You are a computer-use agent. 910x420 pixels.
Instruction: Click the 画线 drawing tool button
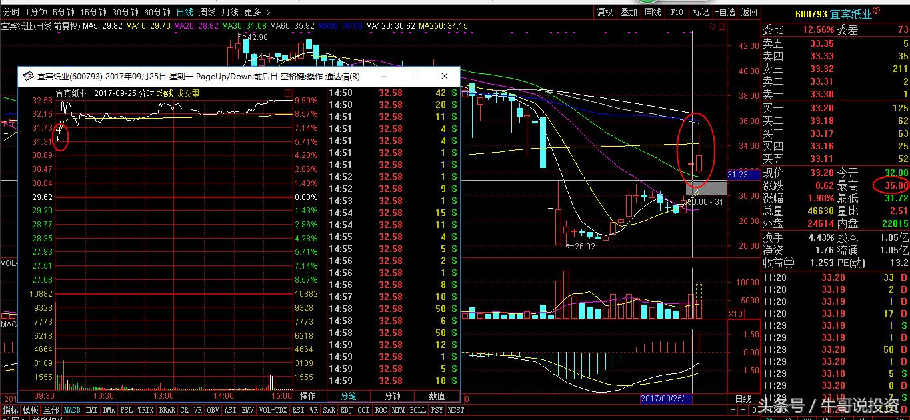click(x=653, y=12)
